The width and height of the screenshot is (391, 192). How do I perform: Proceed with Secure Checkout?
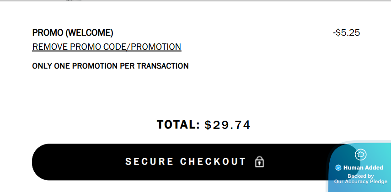[x=195, y=162]
